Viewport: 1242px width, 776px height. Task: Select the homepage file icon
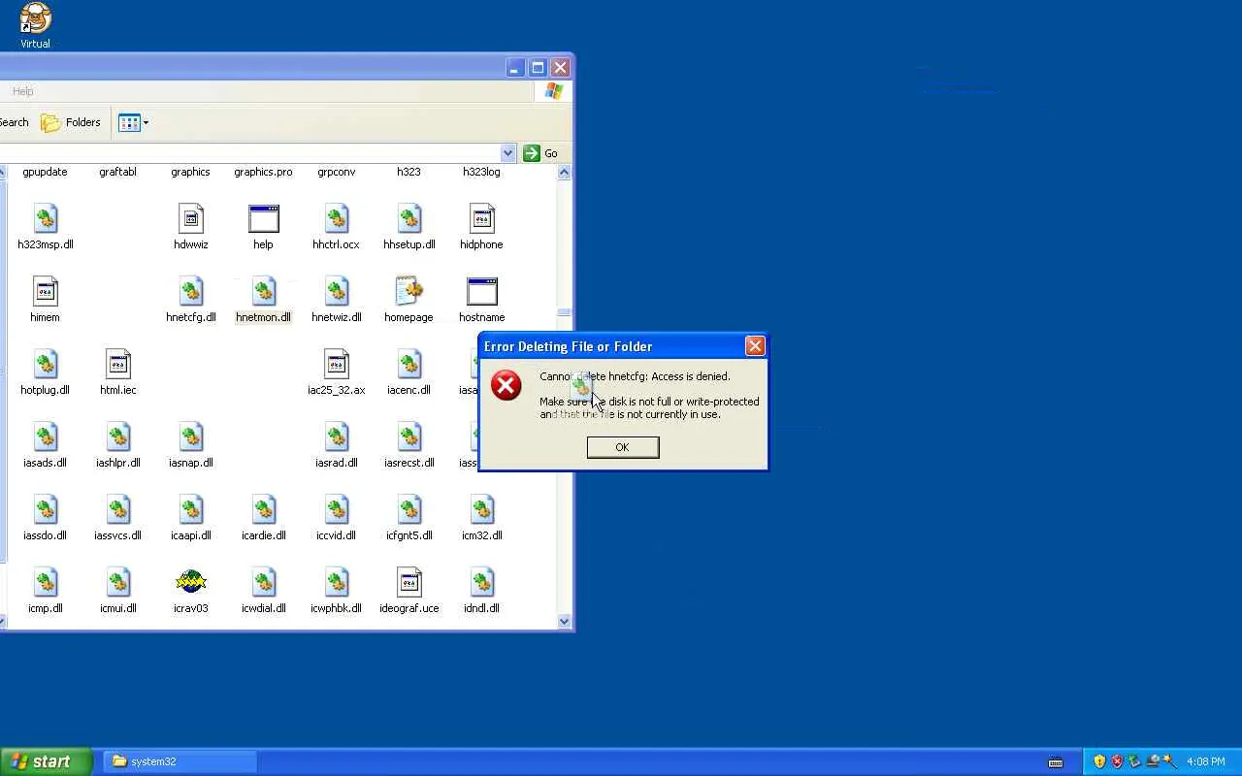(409, 291)
